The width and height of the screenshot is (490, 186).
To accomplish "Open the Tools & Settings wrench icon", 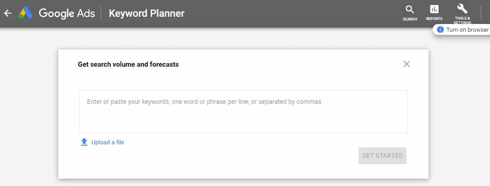I will (x=462, y=9).
